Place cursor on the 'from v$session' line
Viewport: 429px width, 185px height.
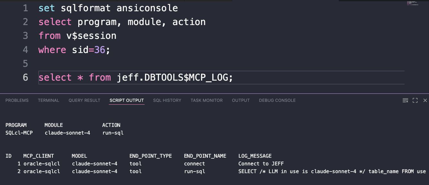pos(77,36)
